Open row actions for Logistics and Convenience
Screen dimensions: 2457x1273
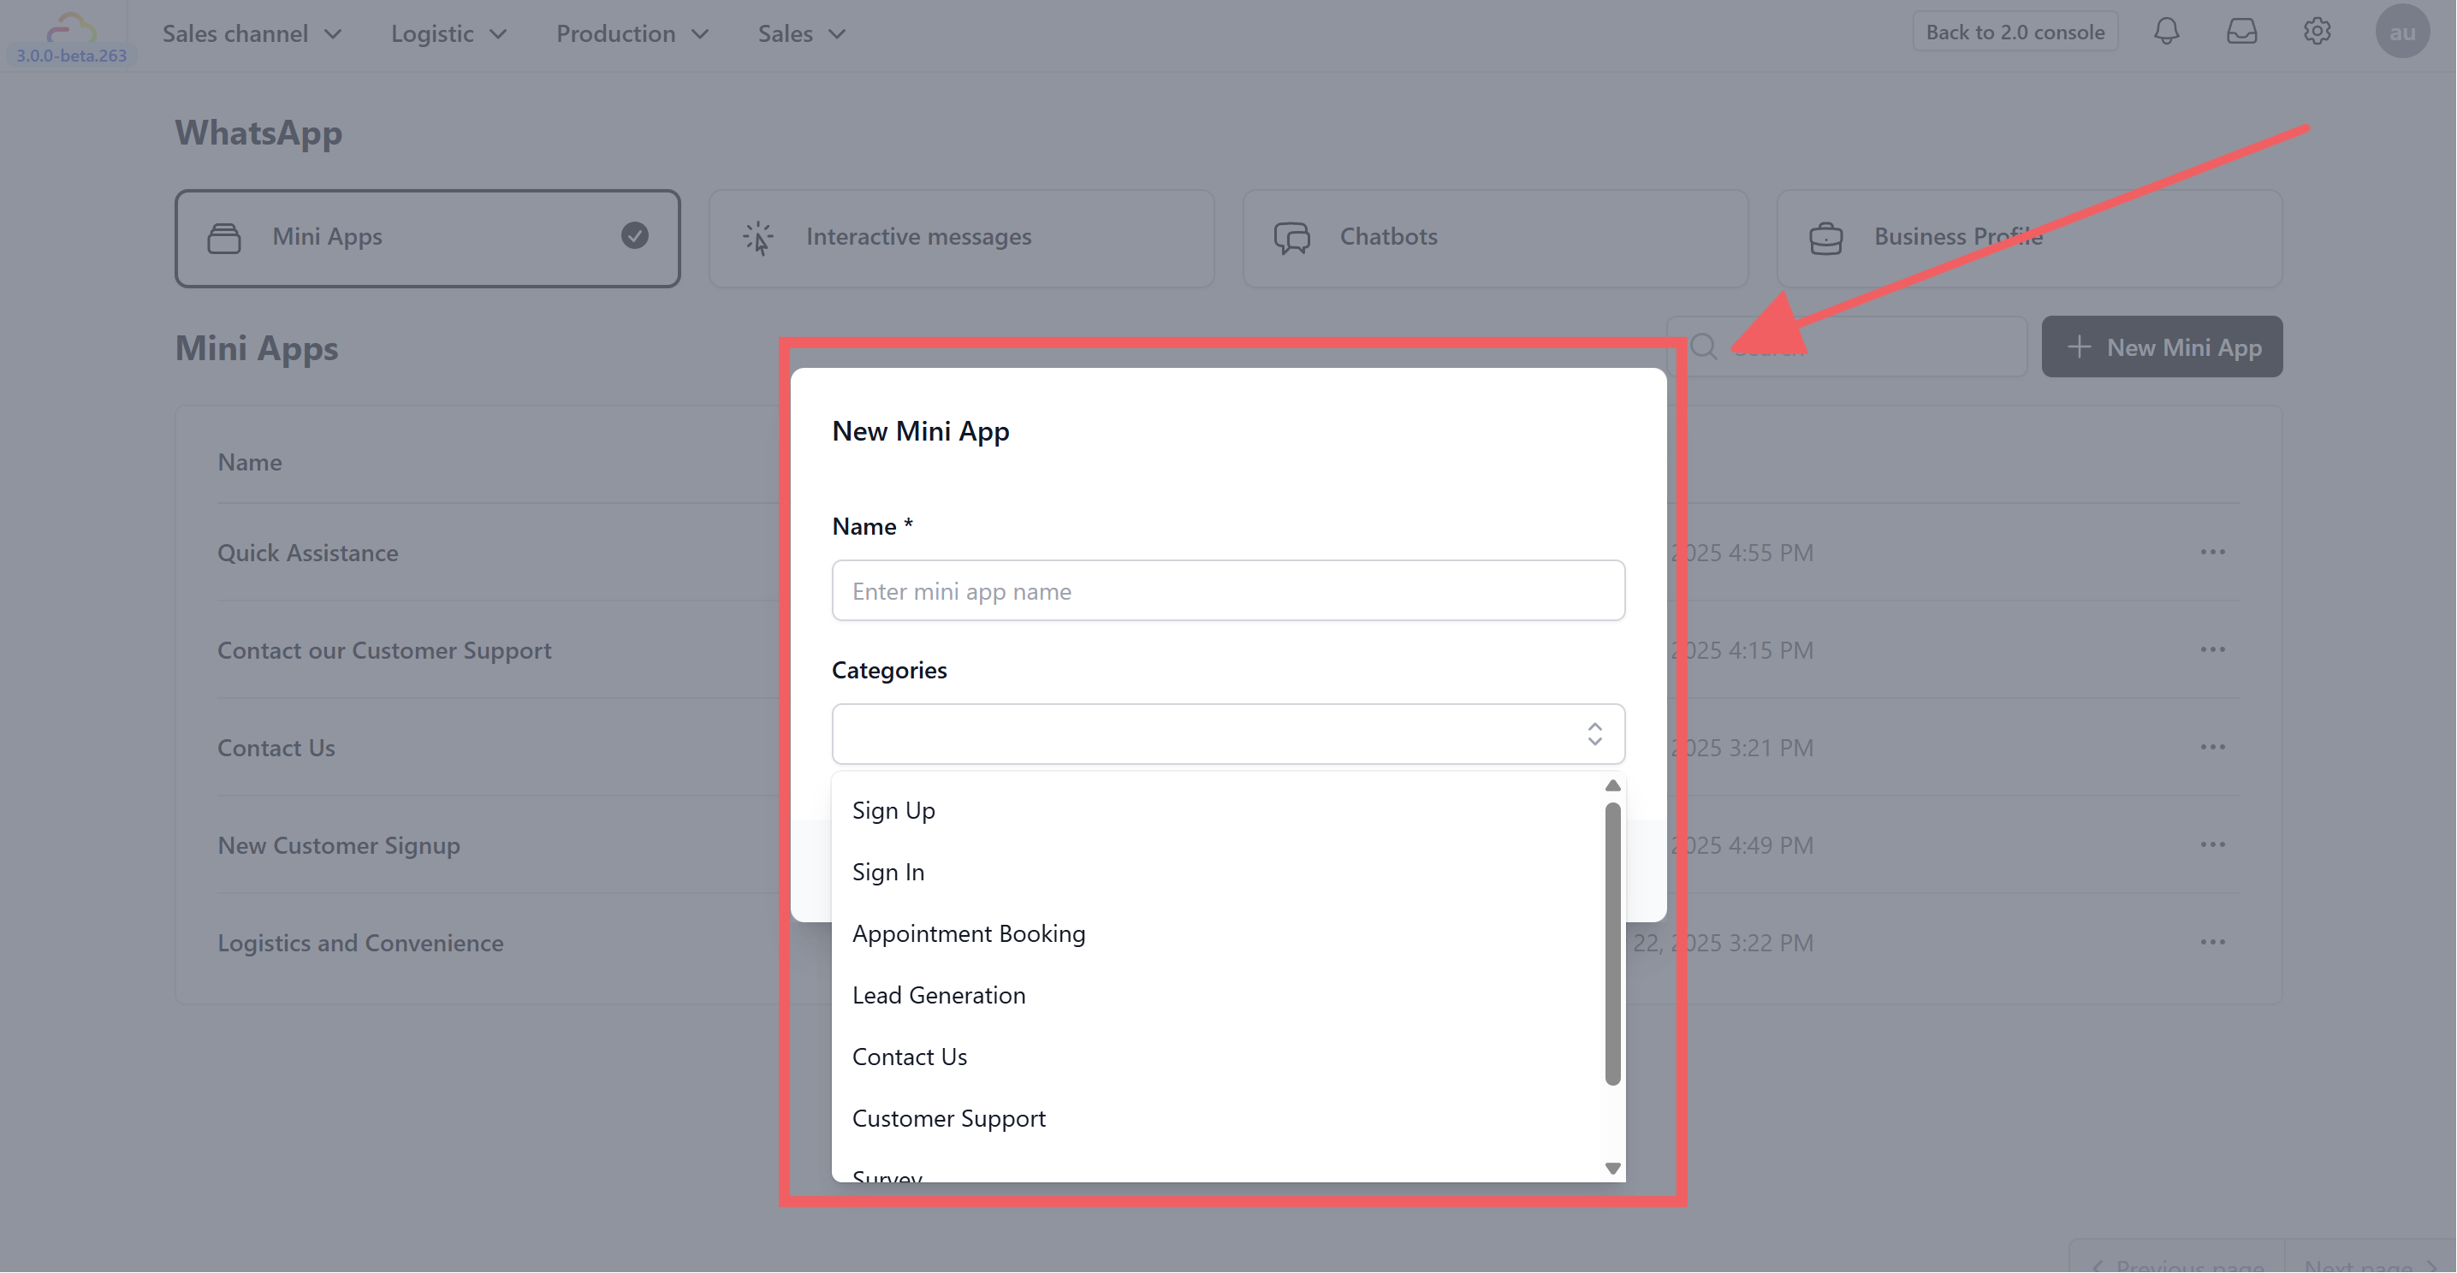tap(2213, 942)
